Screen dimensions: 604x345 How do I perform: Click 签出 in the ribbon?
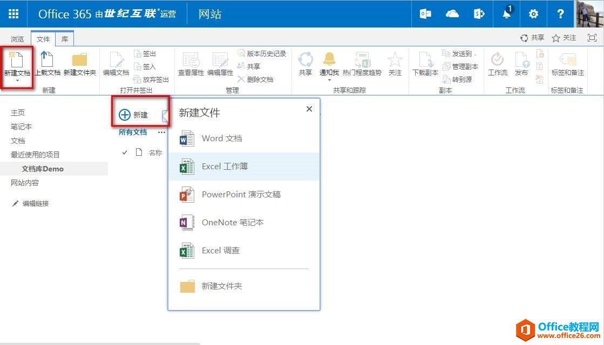pos(145,53)
